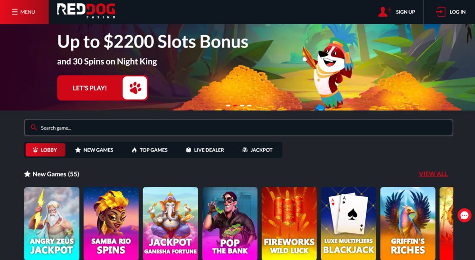Select the Jackpot tab
The image size is (475, 260).
pyautogui.click(x=257, y=150)
